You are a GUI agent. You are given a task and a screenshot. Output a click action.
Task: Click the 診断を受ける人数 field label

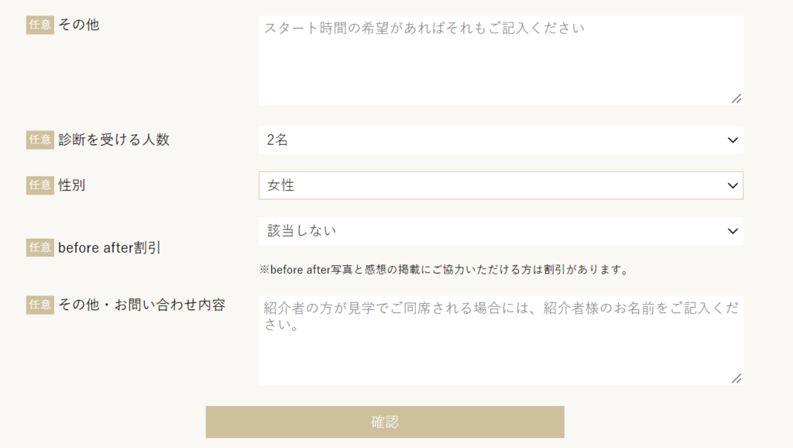114,140
